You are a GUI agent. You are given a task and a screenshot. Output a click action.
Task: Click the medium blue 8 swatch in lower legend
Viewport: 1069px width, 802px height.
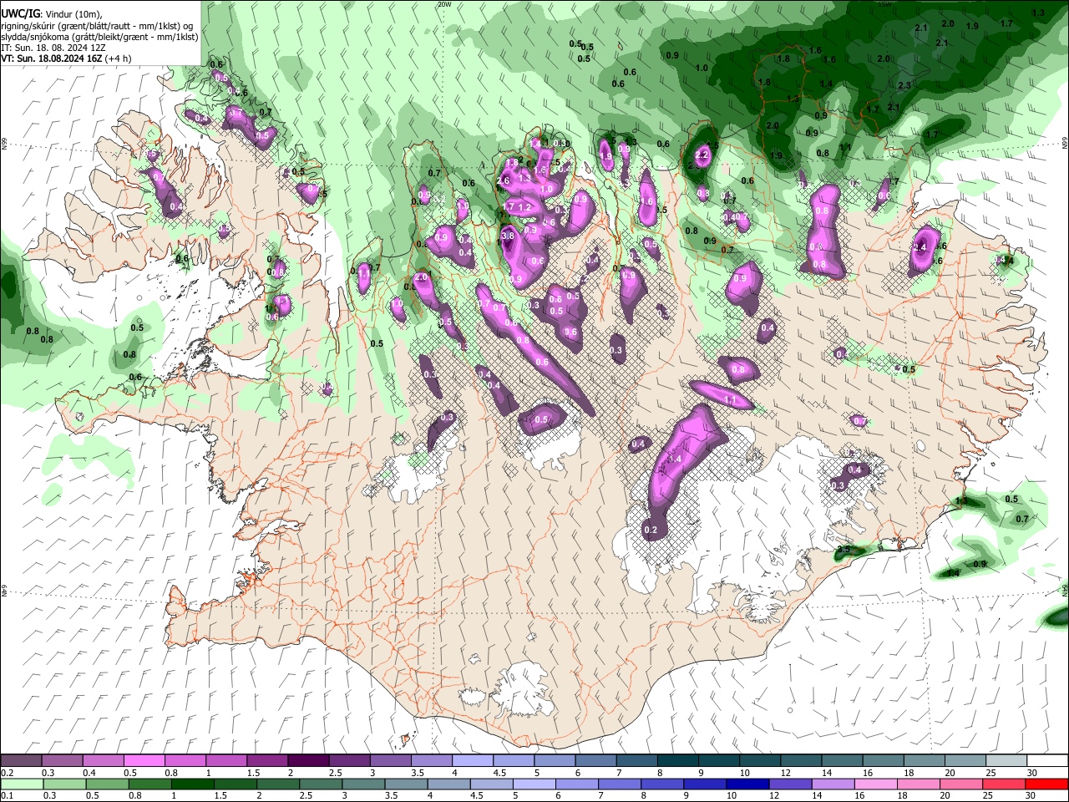click(x=661, y=784)
